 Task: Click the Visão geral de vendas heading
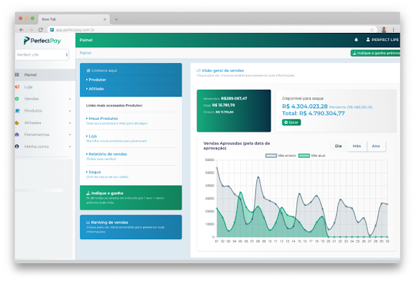pyautogui.click(x=223, y=71)
